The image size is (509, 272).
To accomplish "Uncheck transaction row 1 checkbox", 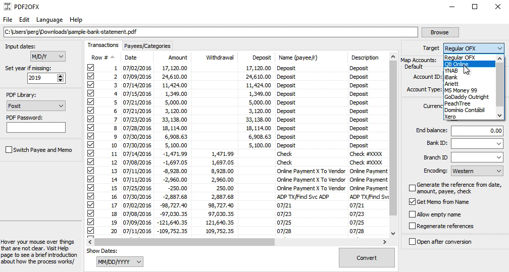I will coord(90,68).
